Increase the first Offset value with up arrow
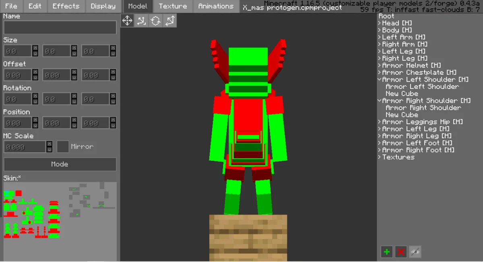This screenshot has width=483, height=262. coord(35,72)
